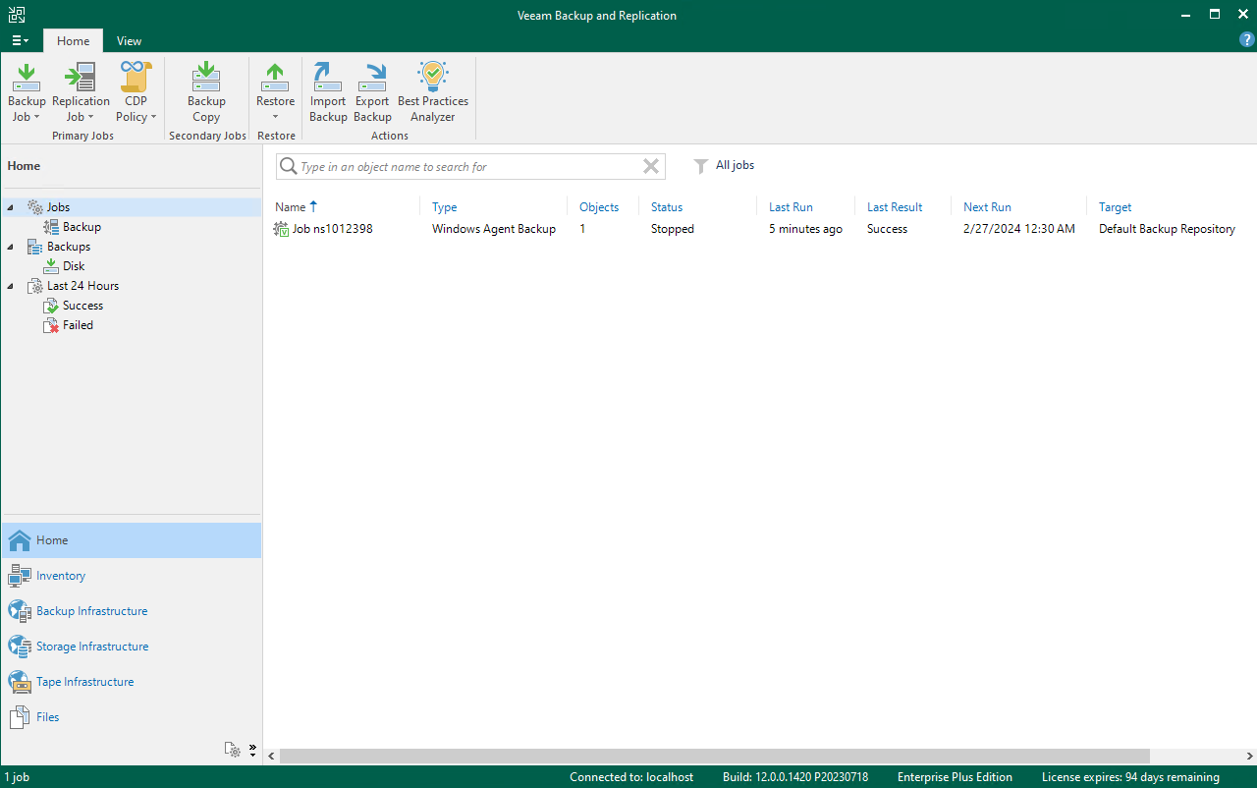The image size is (1257, 788).
Task: Click the Export Backup icon
Action: [x=372, y=92]
